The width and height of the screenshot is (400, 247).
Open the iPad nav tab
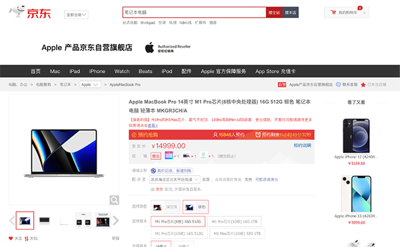(75, 71)
